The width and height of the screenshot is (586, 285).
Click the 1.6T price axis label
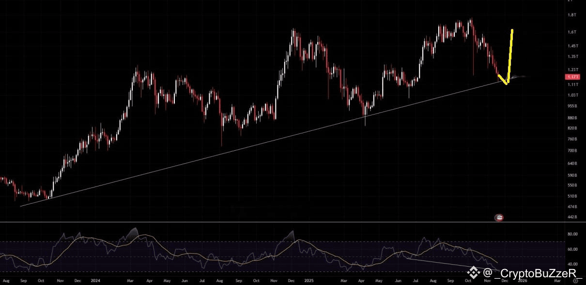(571, 32)
